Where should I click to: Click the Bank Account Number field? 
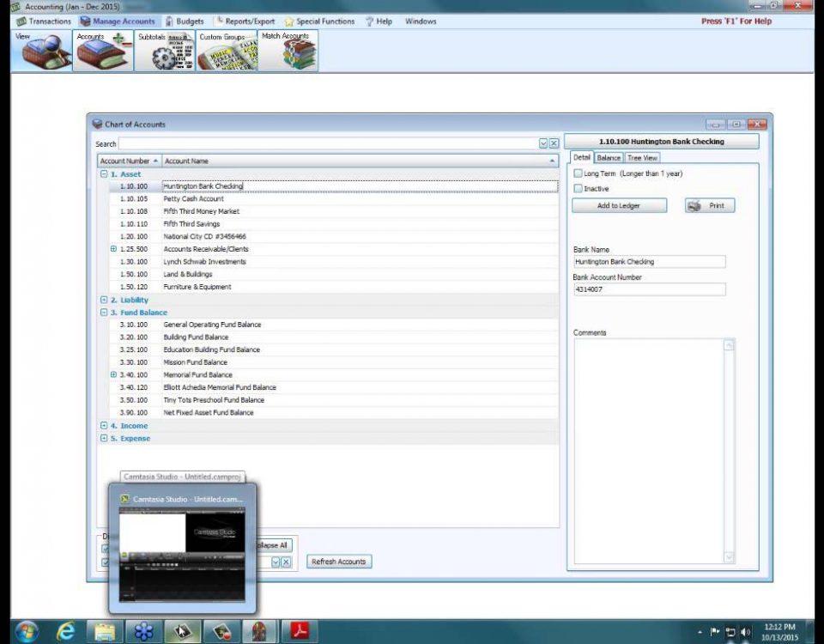(x=649, y=290)
